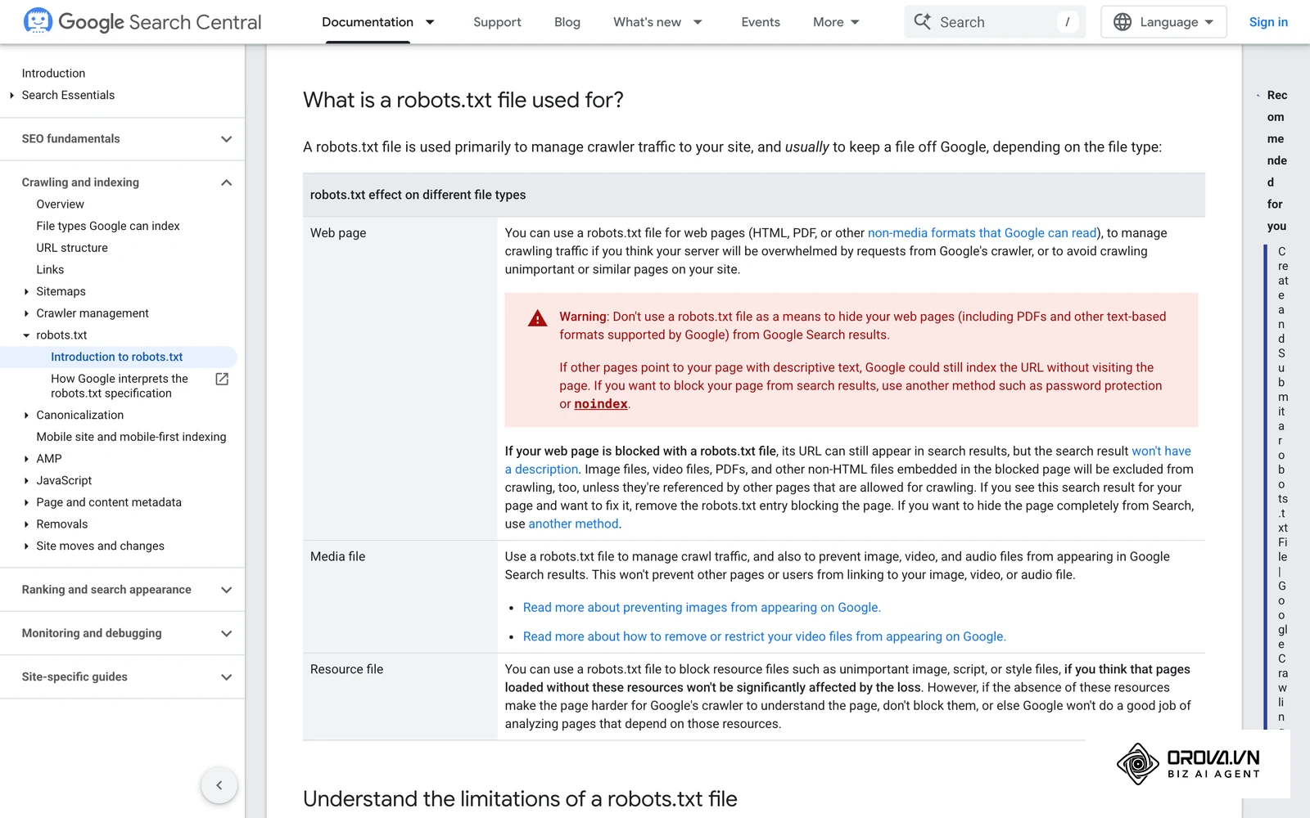Open the Links sidebar page
Screen dimensions: 1310x818
click(50, 270)
